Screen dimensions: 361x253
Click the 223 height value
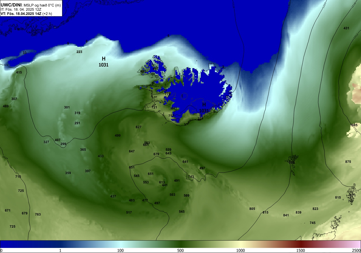tap(79, 52)
